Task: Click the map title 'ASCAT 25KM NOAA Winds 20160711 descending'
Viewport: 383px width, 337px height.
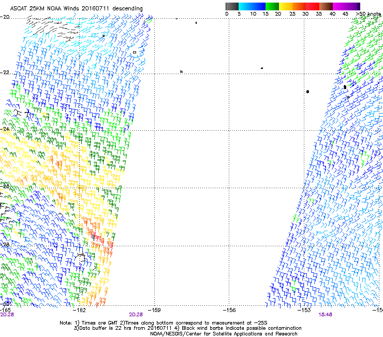Action: coord(76,9)
